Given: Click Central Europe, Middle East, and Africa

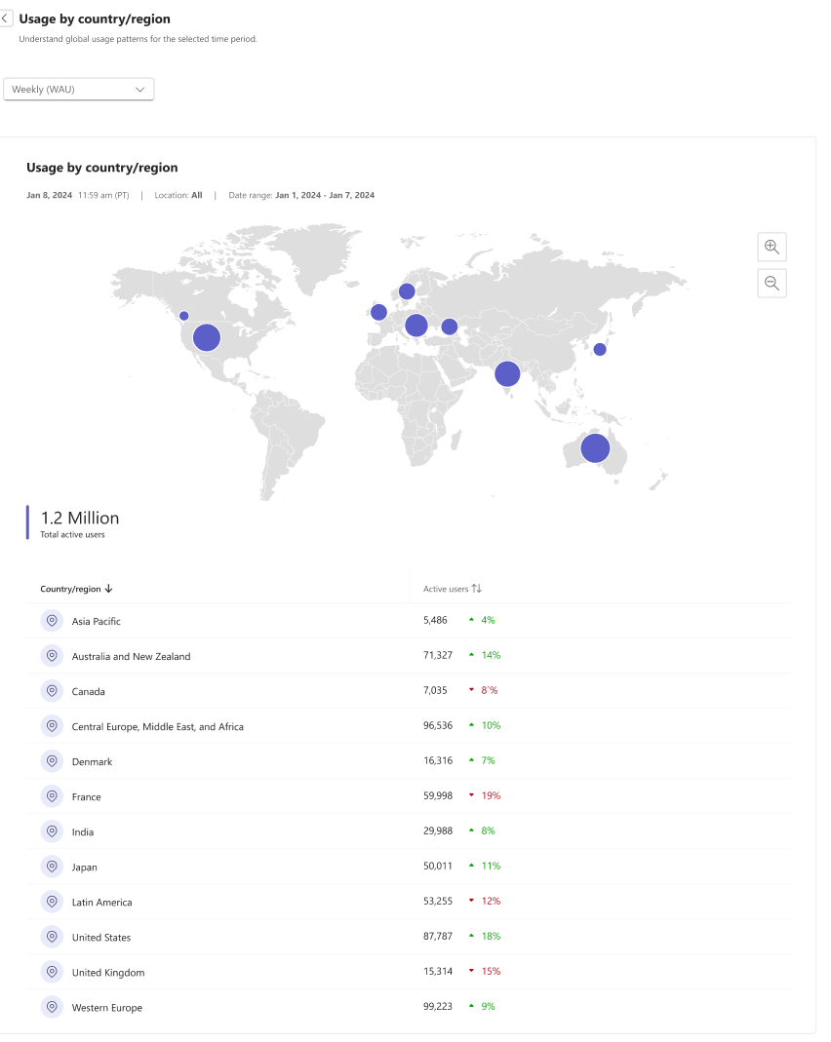Looking at the screenshot, I should pos(157,726).
